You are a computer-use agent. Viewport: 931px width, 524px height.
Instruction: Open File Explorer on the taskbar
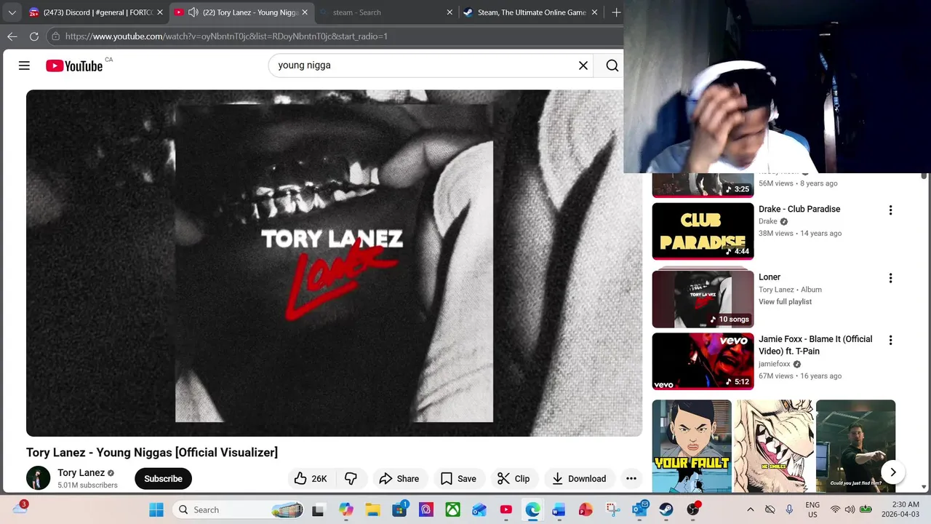(x=372, y=509)
